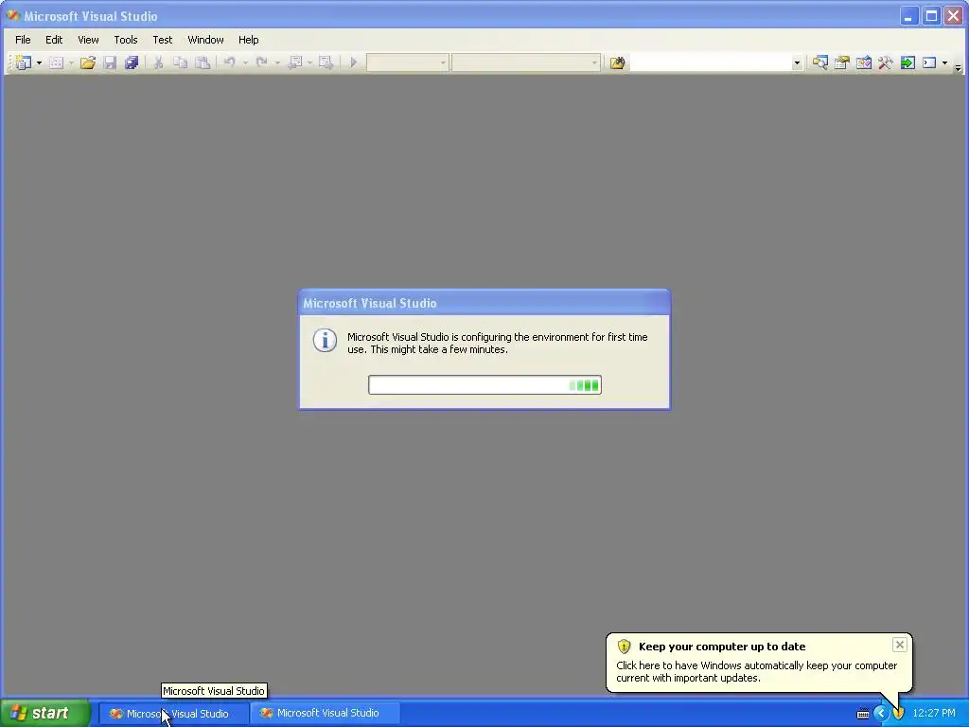Expand the Find combo box dropdown arrow

[x=797, y=62]
